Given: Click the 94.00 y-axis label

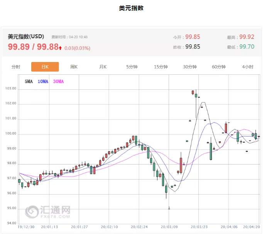Looking at the screenshot, I should [12, 223].
